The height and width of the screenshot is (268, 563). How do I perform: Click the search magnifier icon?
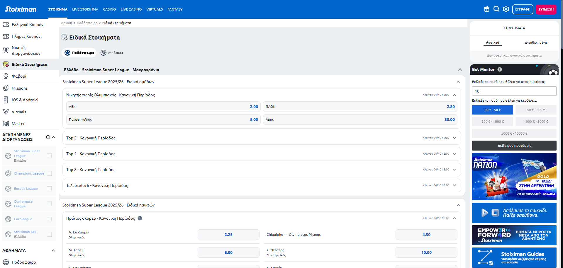point(496,9)
